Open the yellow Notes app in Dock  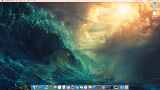pos(59,87)
